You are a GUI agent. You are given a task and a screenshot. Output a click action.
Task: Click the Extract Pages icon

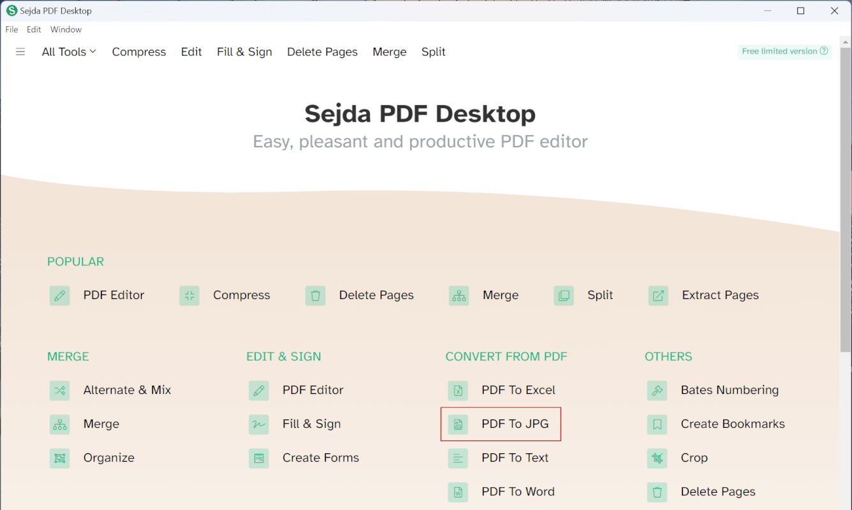point(659,296)
